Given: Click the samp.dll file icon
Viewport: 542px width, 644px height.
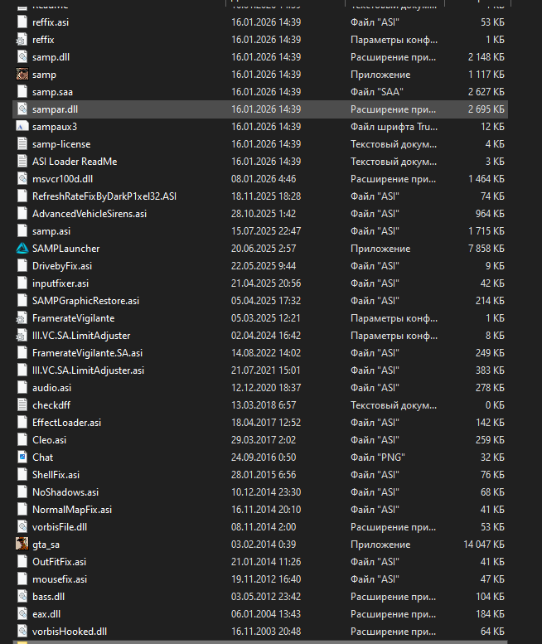Looking at the screenshot, I should click(22, 57).
